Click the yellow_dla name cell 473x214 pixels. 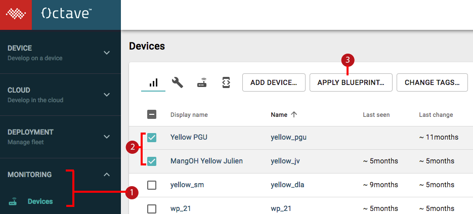(287, 185)
